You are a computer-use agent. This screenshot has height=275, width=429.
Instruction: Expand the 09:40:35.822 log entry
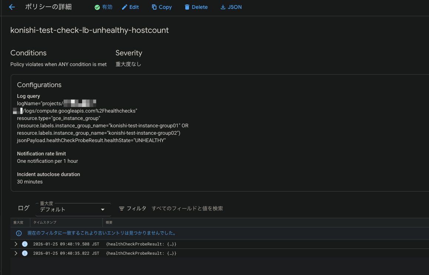click(x=16, y=253)
